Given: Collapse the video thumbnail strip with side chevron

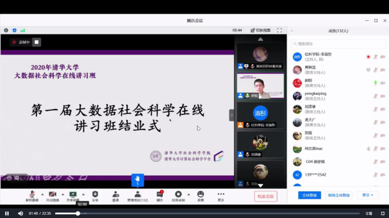Looking at the screenshot, I should point(232,115).
